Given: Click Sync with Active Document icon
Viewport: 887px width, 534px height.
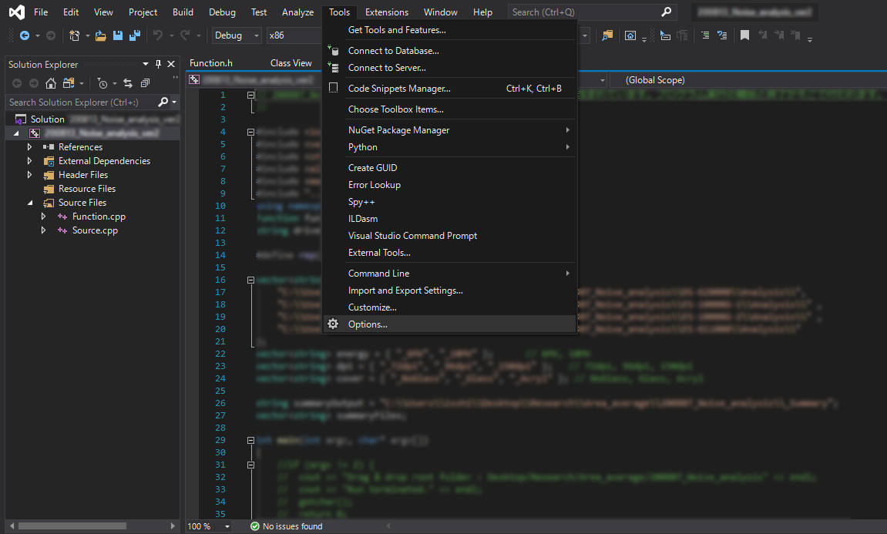Looking at the screenshot, I should tap(128, 83).
